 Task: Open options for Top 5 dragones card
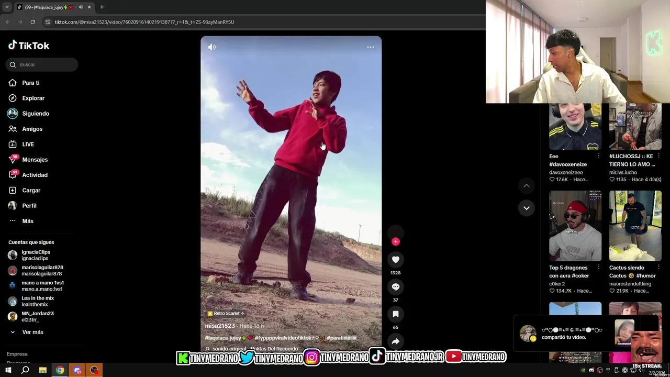pyautogui.click(x=599, y=268)
